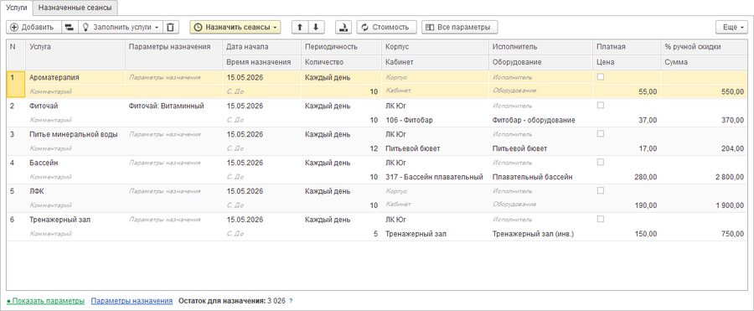
Task: Select the Фиточай service cell
Action: tap(75, 106)
